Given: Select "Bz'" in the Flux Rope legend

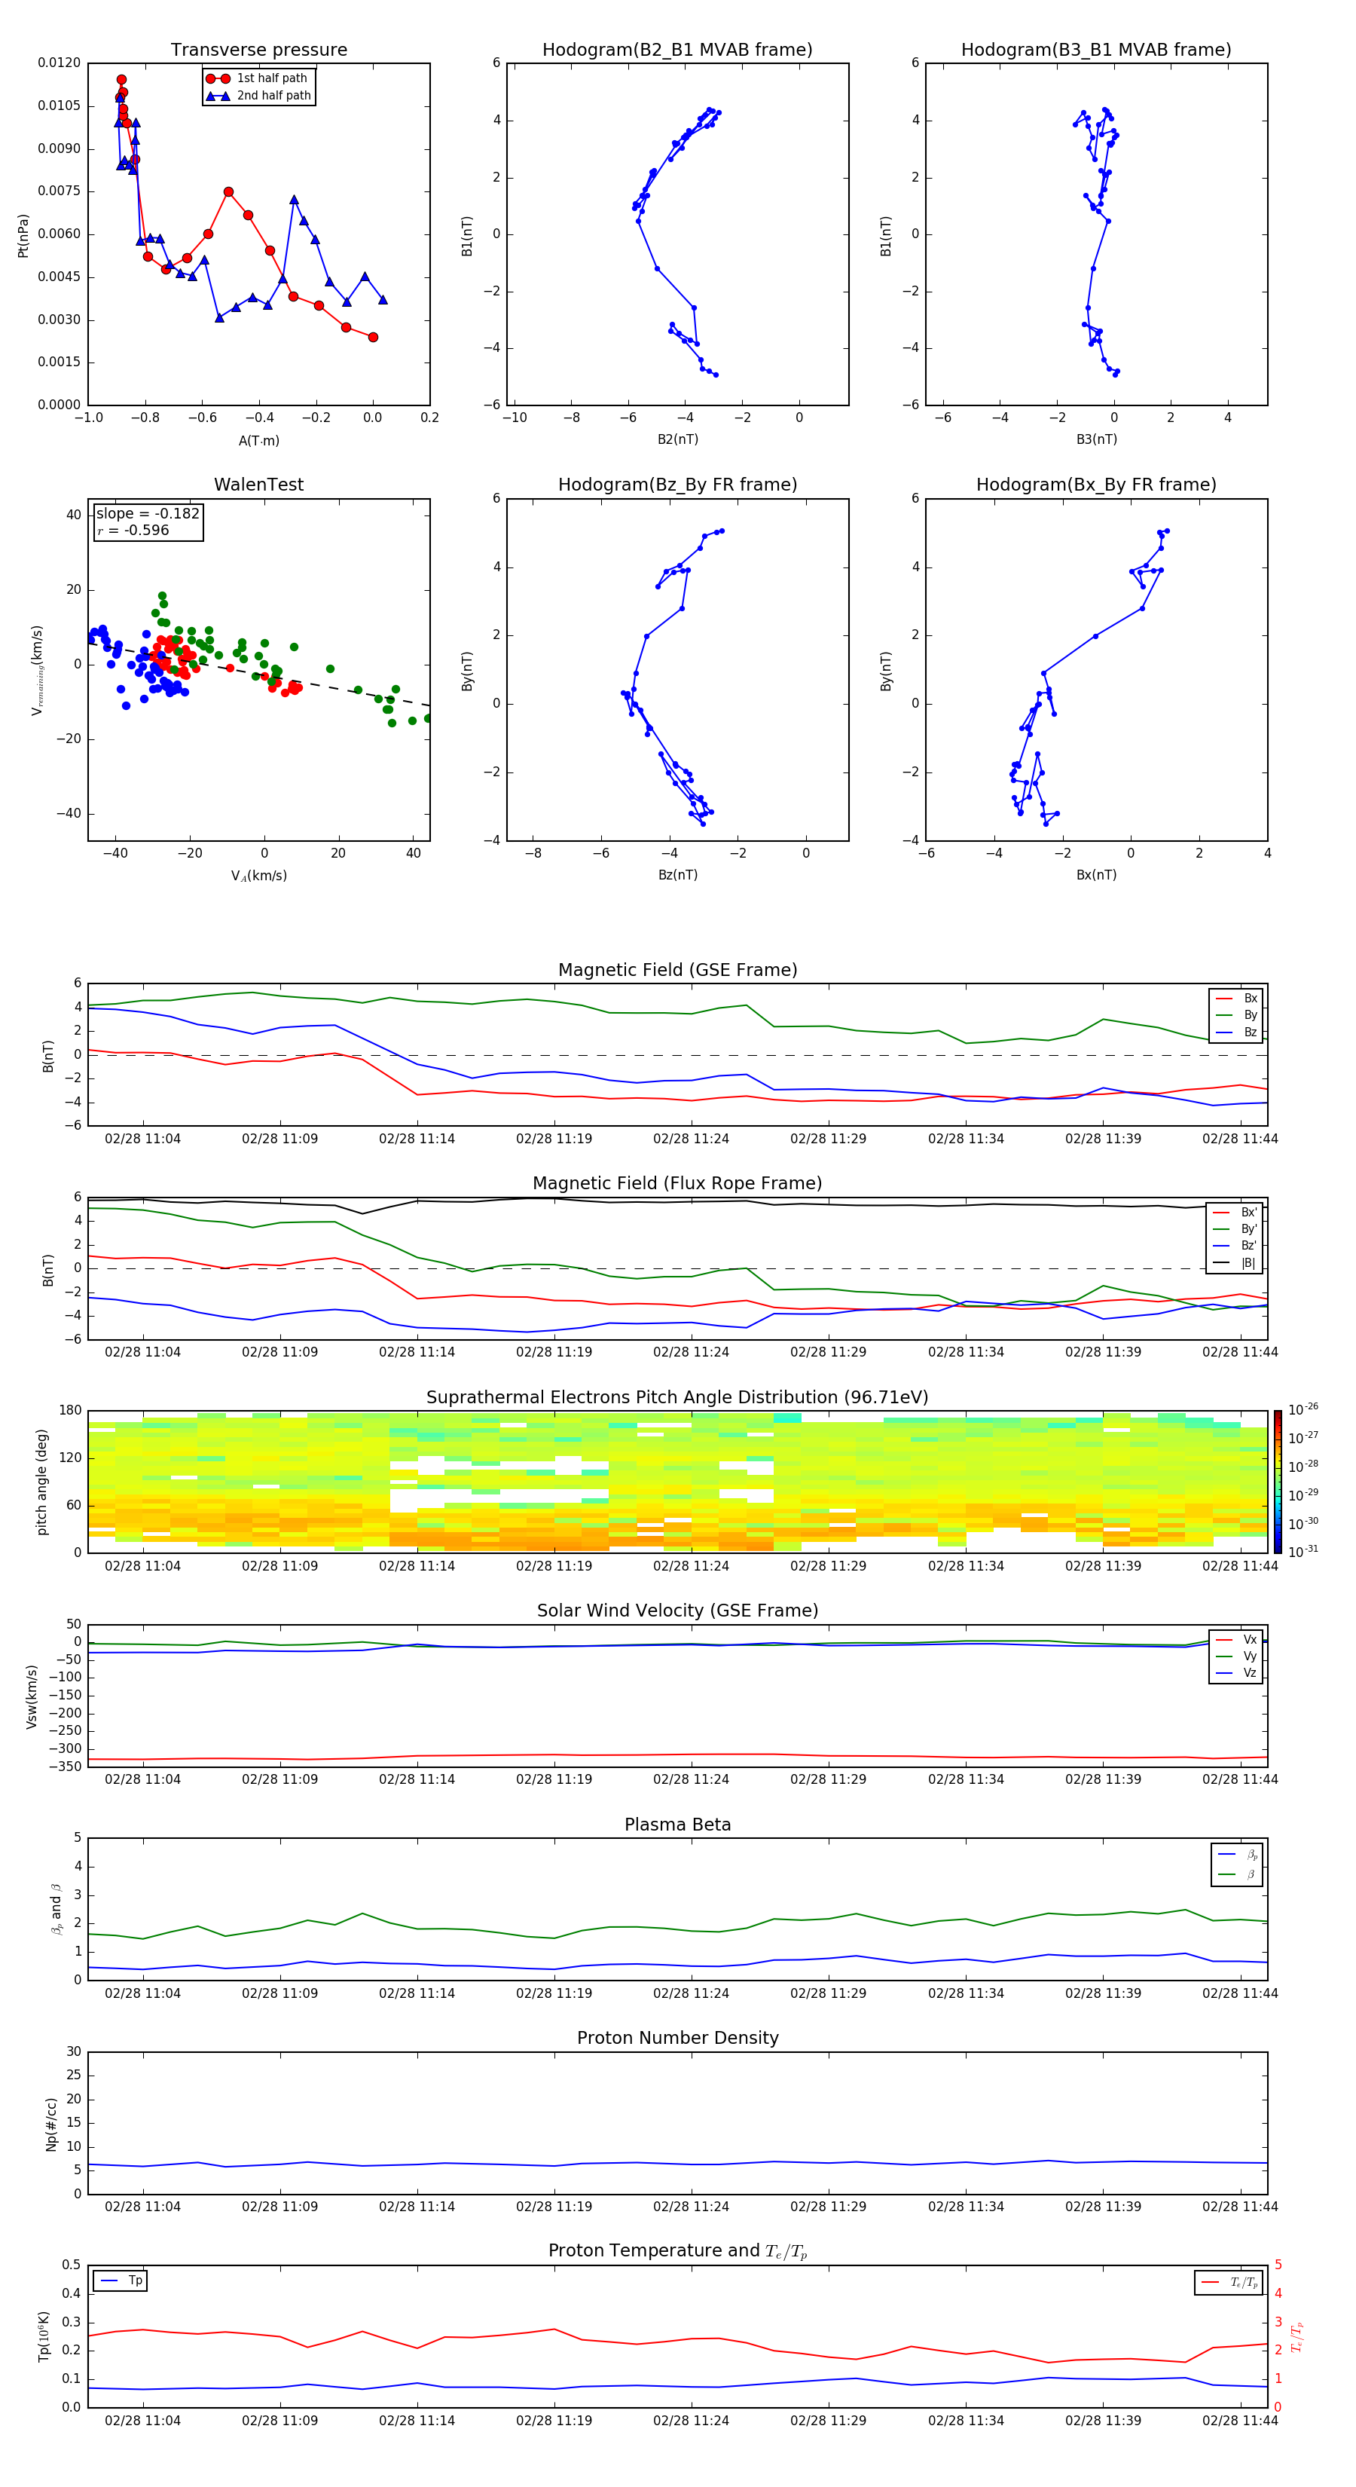Looking at the screenshot, I should pyautogui.click(x=1235, y=1246).
